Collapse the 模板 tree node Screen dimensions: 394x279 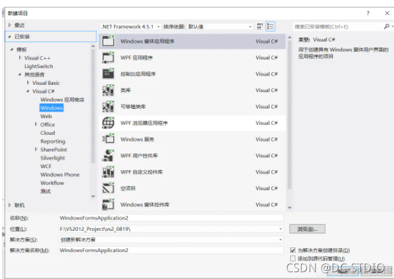pos(12,49)
